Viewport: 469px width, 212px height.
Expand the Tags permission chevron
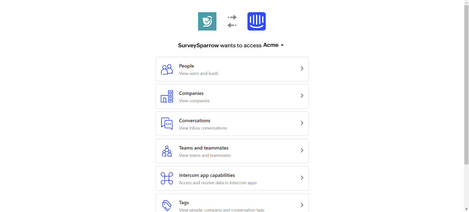[302, 205]
